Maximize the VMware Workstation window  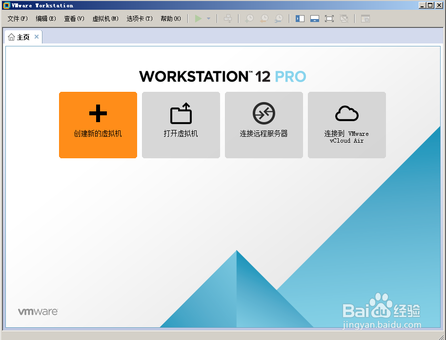tap(430, 5)
